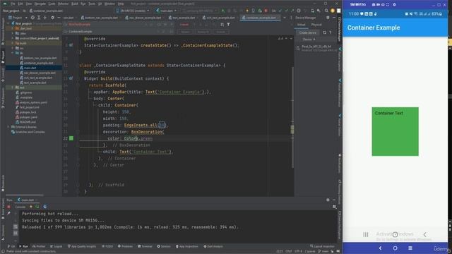452x254 pixels.
Task: Open the Edit menu
Action: point(20,4)
